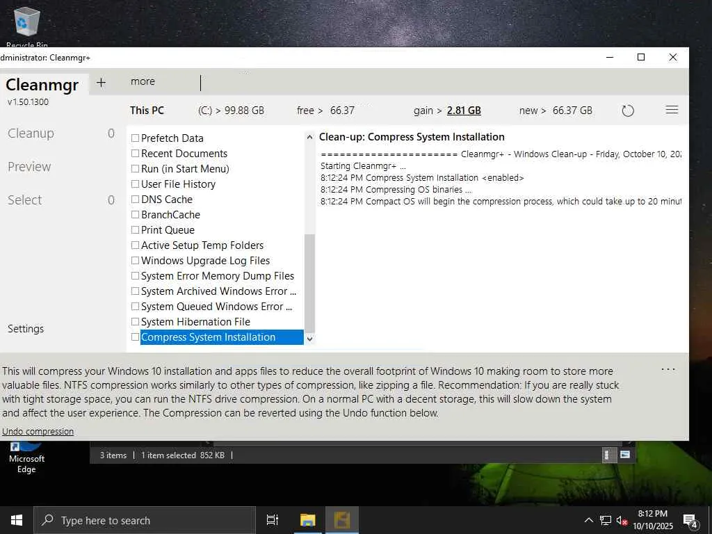The height and width of the screenshot is (534, 712).
Task: Check System Hibernation File checkbox
Action: coord(135,321)
